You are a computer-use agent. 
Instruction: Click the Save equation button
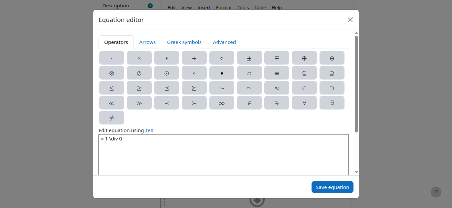(332, 187)
